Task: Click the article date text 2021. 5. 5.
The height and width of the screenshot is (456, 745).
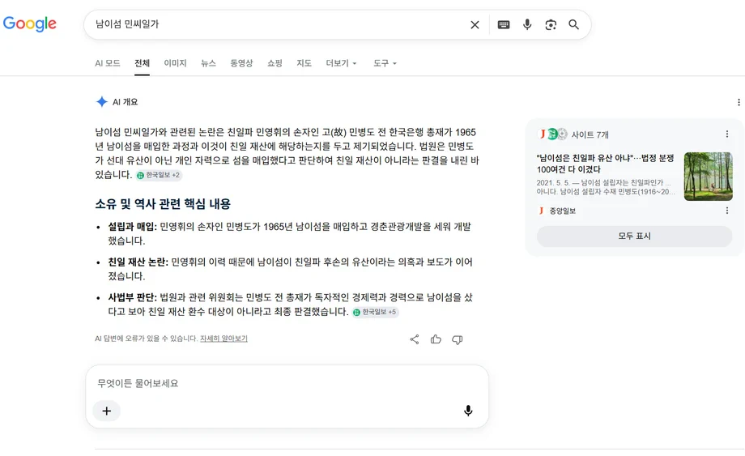Action: 553,183
